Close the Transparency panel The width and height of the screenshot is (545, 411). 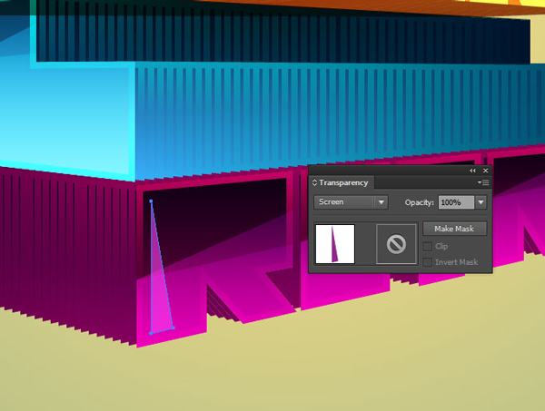click(486, 171)
